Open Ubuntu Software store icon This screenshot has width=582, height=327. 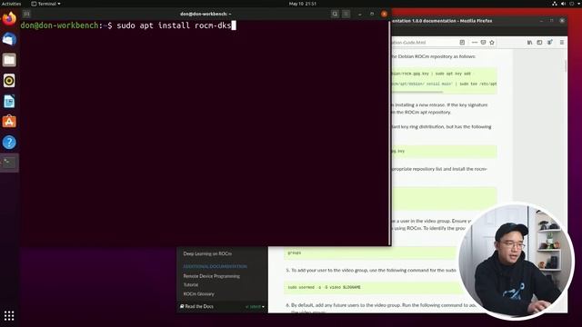click(x=9, y=122)
